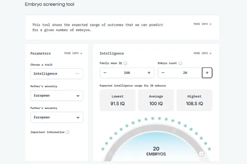Click the three-dots icon in the trait selector
Viewport: 247px width, 164px height.
coord(77,74)
